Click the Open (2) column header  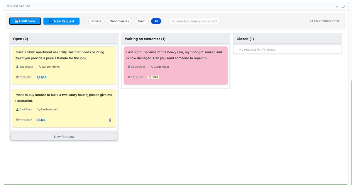(21, 39)
